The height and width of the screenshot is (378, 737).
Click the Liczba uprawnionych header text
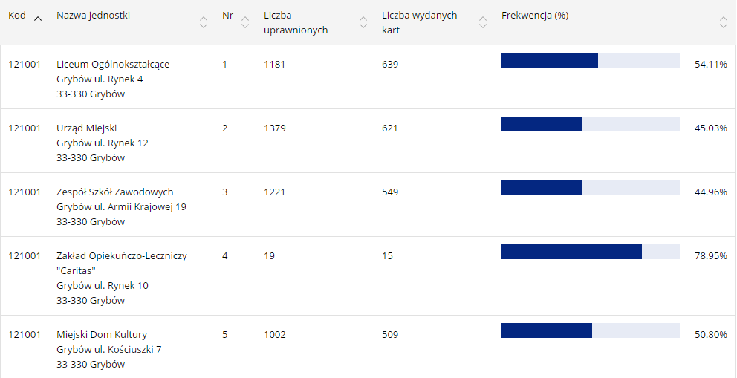[295, 22]
